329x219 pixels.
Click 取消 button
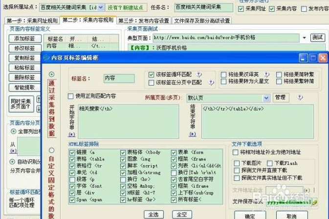tap(292, 216)
